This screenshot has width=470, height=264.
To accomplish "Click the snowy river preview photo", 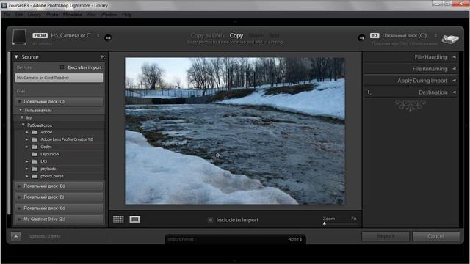I will 235,131.
